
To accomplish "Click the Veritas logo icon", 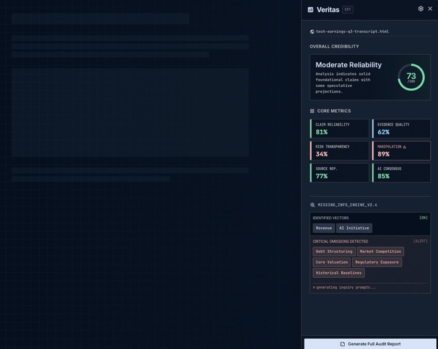I will [x=310, y=10].
